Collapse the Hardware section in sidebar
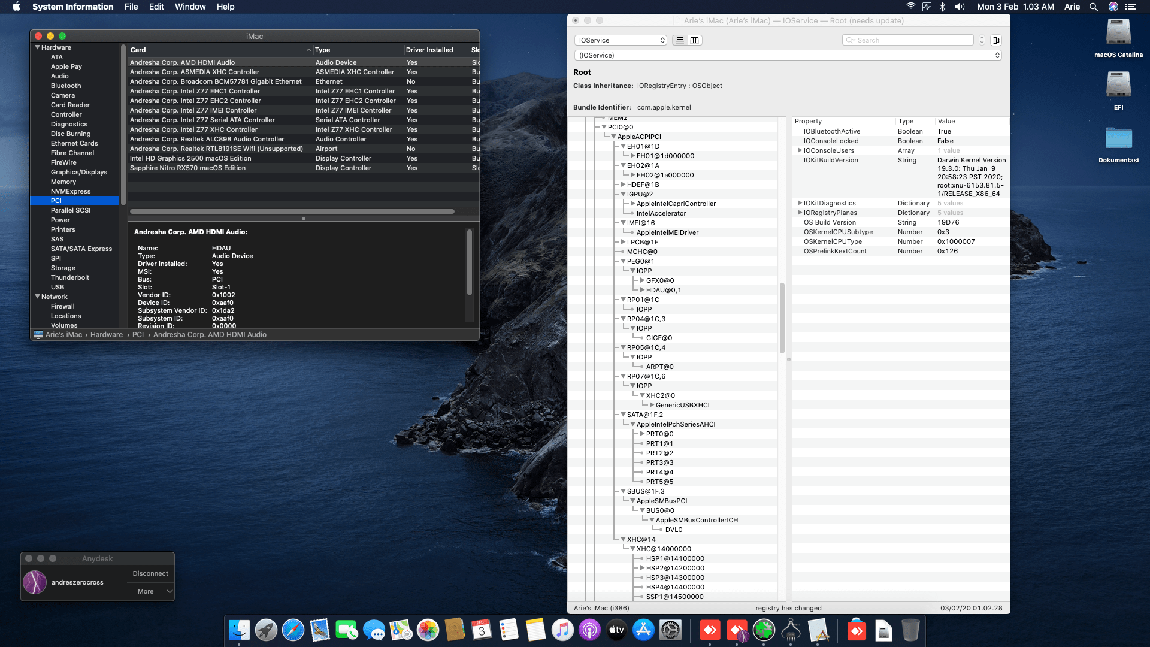This screenshot has height=647, width=1150. click(38, 47)
